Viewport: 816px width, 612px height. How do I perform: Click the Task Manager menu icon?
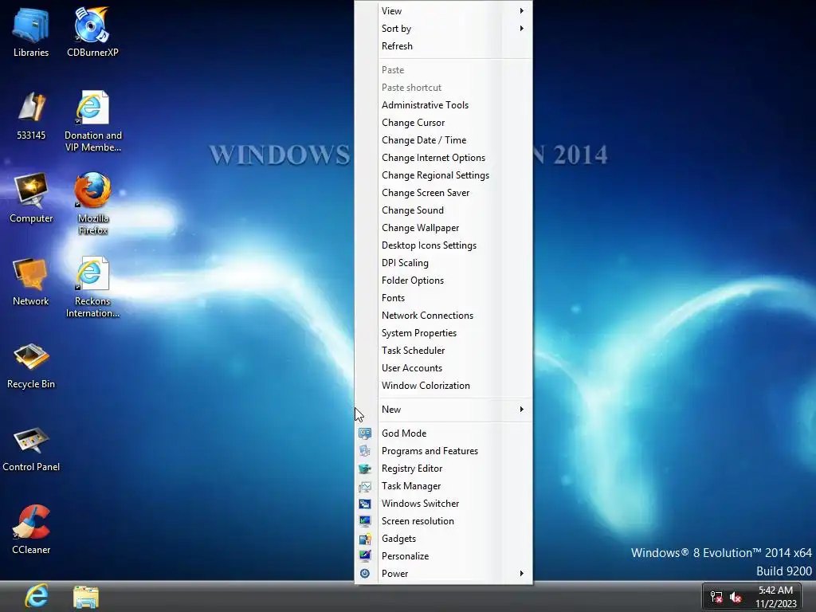click(365, 487)
